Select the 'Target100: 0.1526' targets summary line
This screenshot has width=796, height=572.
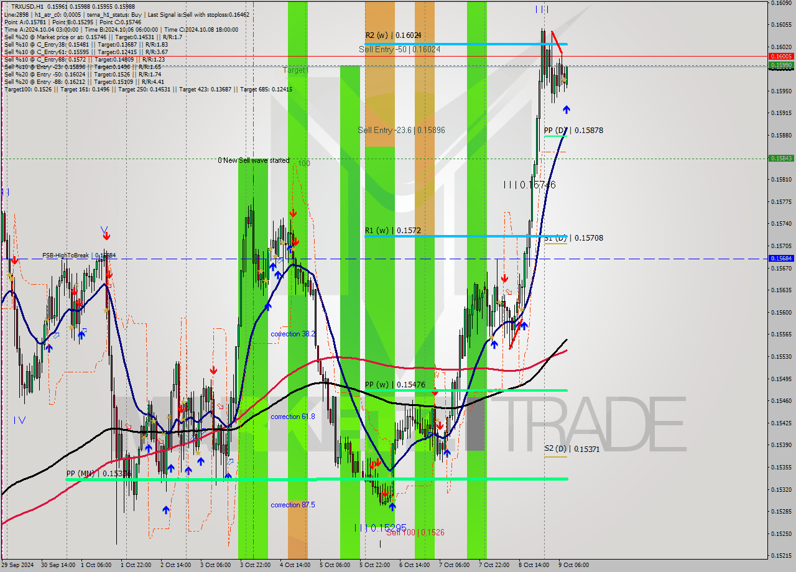tap(148, 89)
